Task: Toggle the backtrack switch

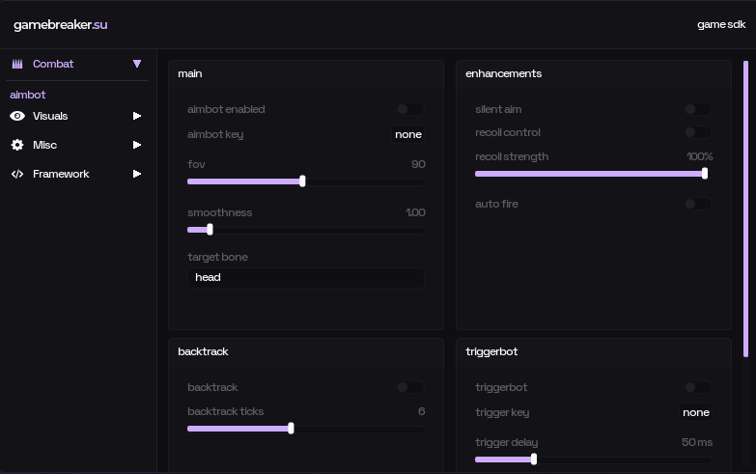Action: 410,387
